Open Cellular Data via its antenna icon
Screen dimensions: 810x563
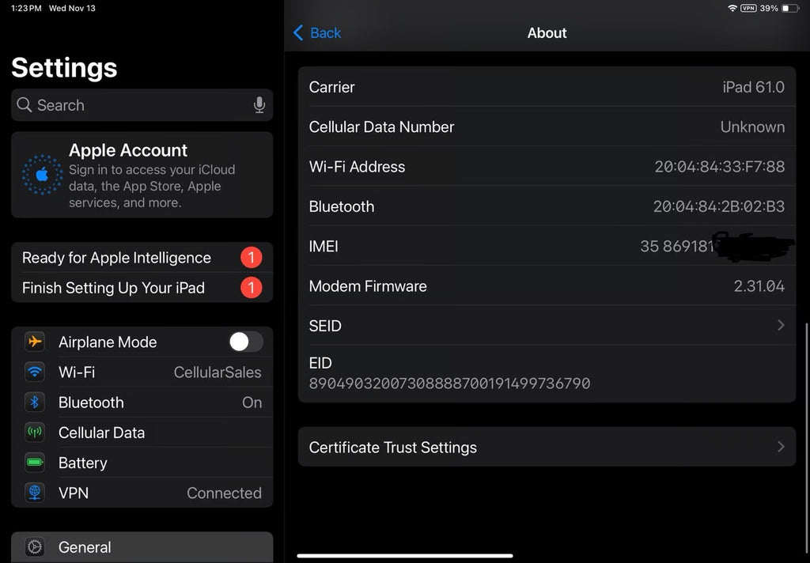coord(34,433)
